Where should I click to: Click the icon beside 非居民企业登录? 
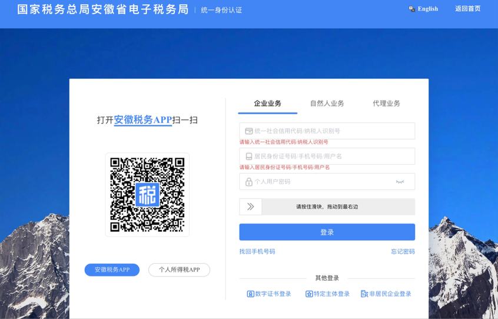[x=364, y=294]
